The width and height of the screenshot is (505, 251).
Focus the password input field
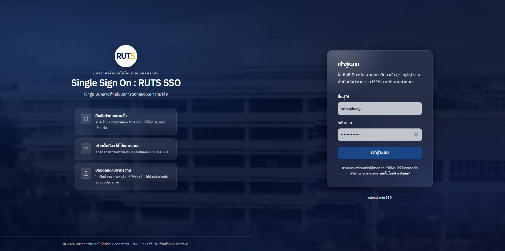pos(380,135)
